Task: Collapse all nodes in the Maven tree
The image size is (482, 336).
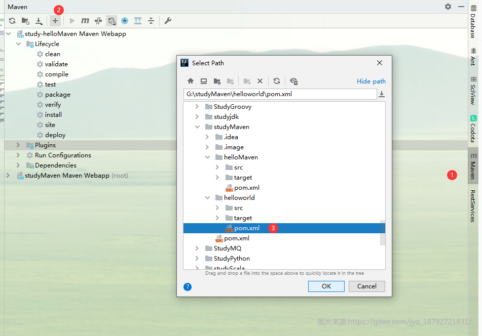Action: coord(151,21)
